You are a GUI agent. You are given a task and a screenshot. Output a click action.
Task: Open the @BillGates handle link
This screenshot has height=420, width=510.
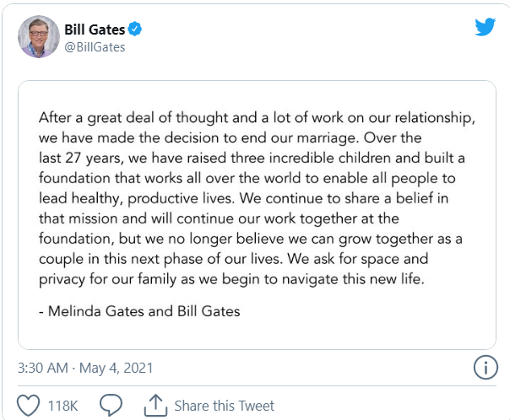[x=95, y=47]
